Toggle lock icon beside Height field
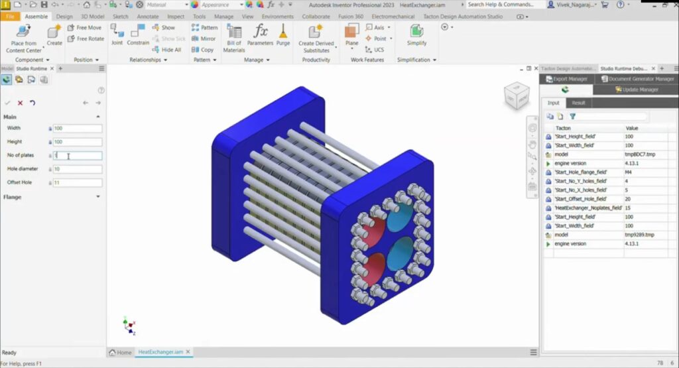Image resolution: width=679 pixels, height=368 pixels. (50, 142)
